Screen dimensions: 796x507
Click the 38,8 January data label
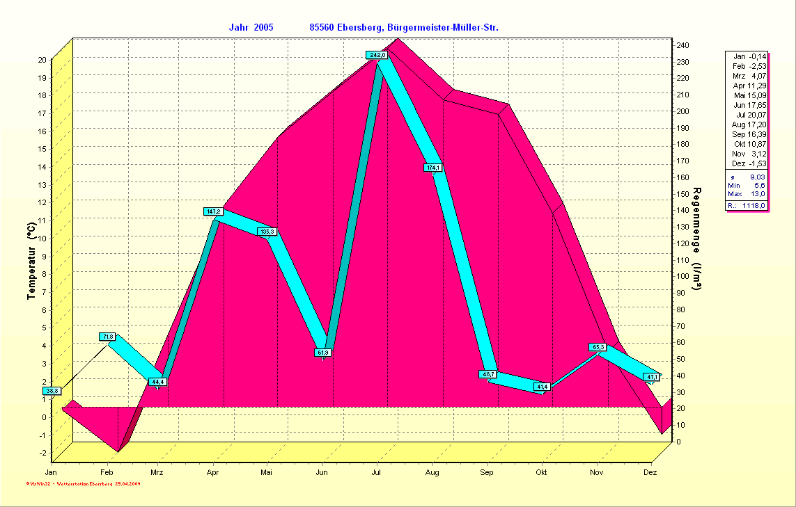[52, 392]
